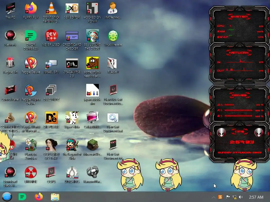Expand the hidden tray icons chevron
This screenshot has width=270, height=202.
click(x=214, y=197)
